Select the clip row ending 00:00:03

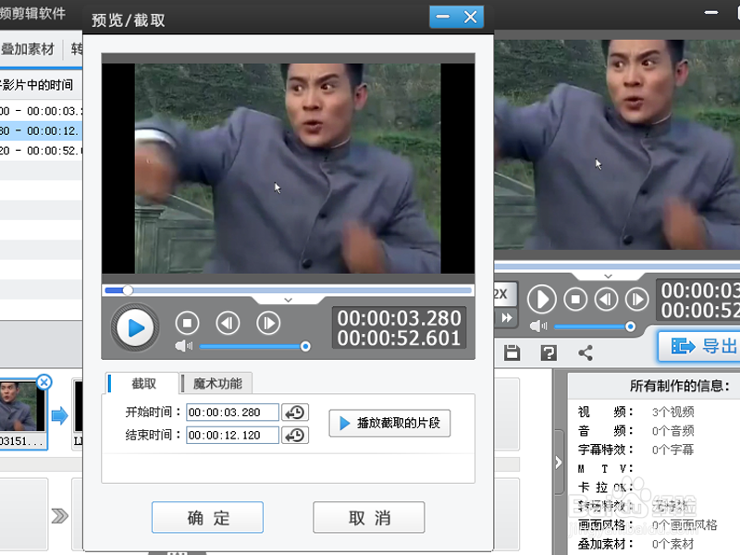(41, 111)
